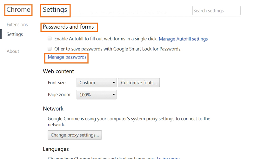
Task: Select Settings in the sidebar
Action: (15, 34)
